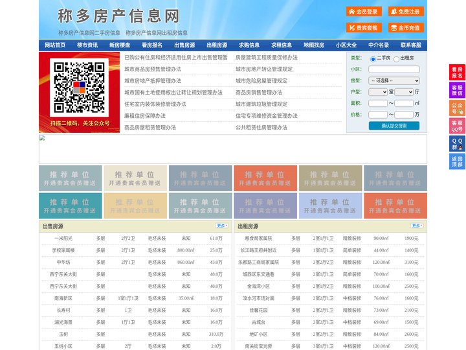Image resolution: width=466 pixels, height=350 pixels.
Task: Expand the 户型 厅 dropdown
Action: (404, 92)
